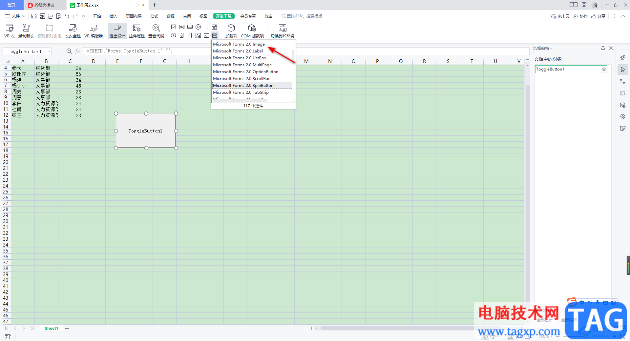Open print preview icon
This screenshot has height=341, width=630.
59,16
